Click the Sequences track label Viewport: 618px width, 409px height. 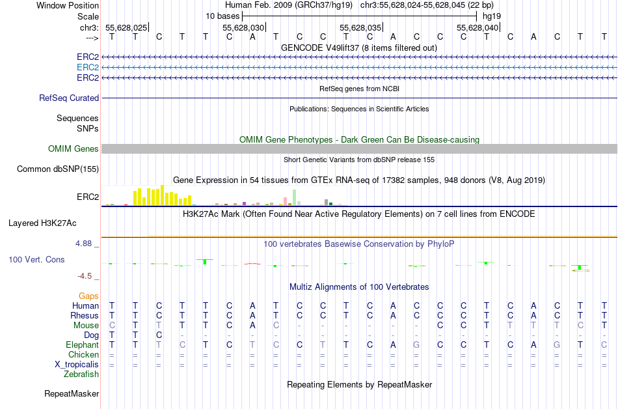pyautogui.click(x=77, y=119)
